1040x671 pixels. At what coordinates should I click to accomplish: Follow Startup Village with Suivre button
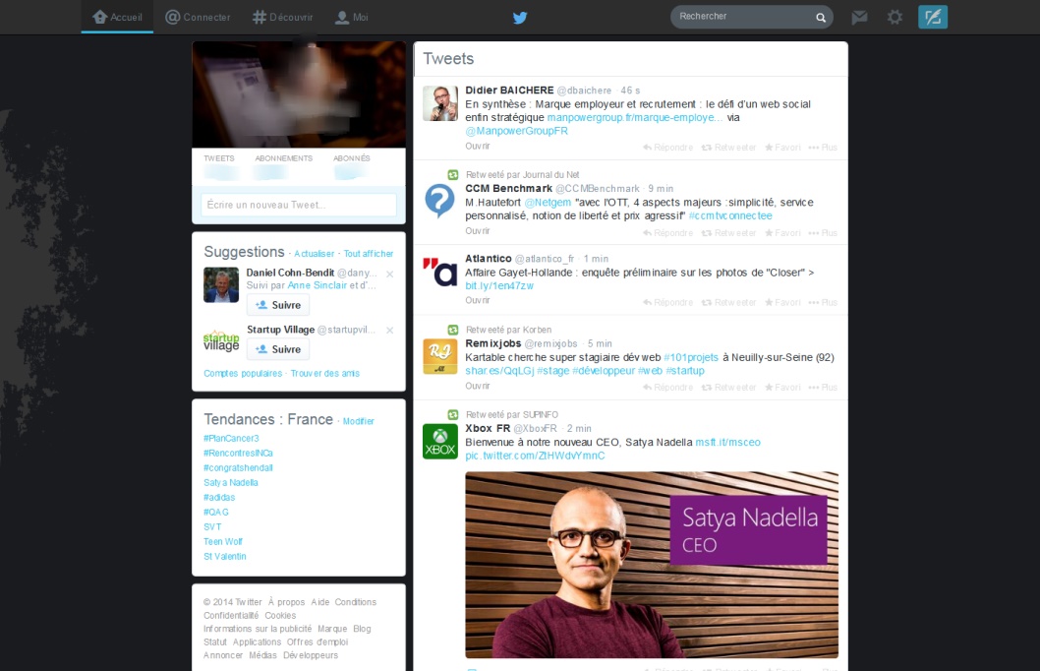coord(278,349)
